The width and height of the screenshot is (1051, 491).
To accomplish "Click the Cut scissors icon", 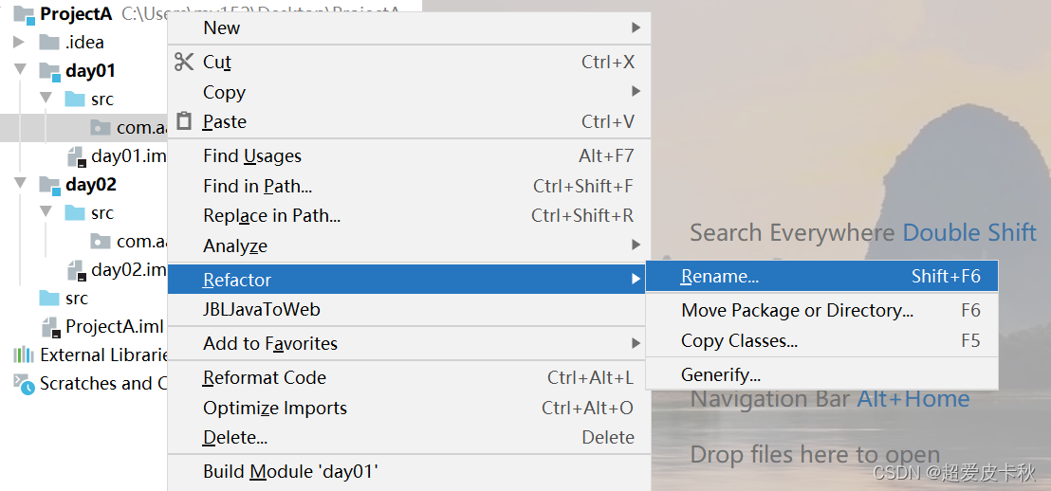I will [x=184, y=62].
